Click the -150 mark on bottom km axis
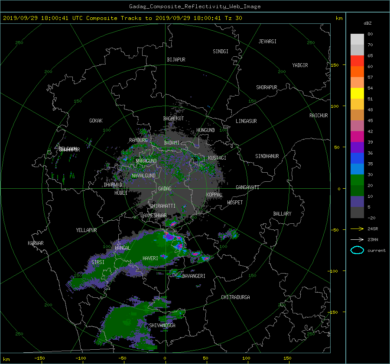 click(x=39, y=358)
